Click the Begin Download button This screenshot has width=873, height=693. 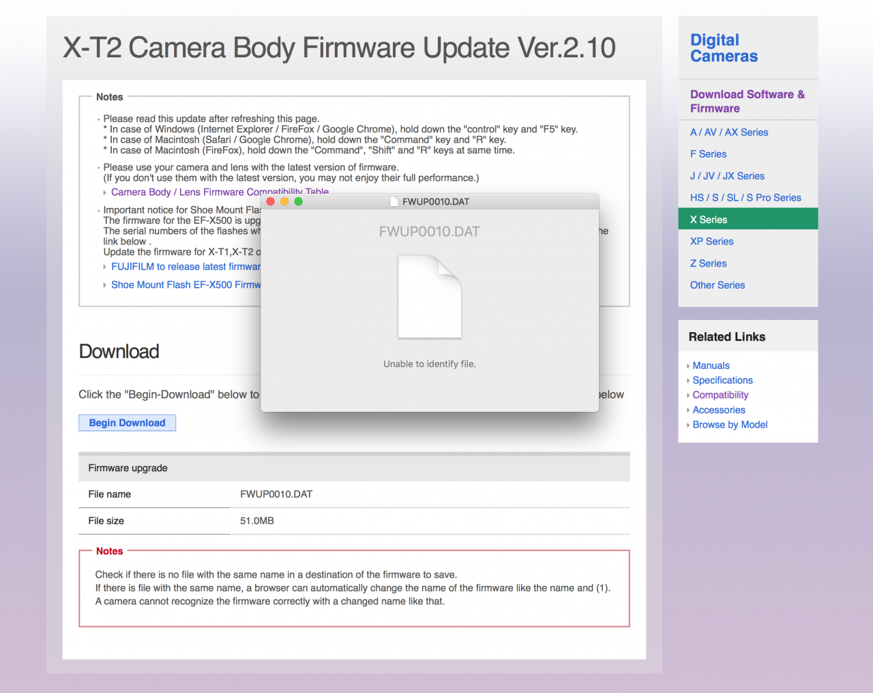(127, 423)
